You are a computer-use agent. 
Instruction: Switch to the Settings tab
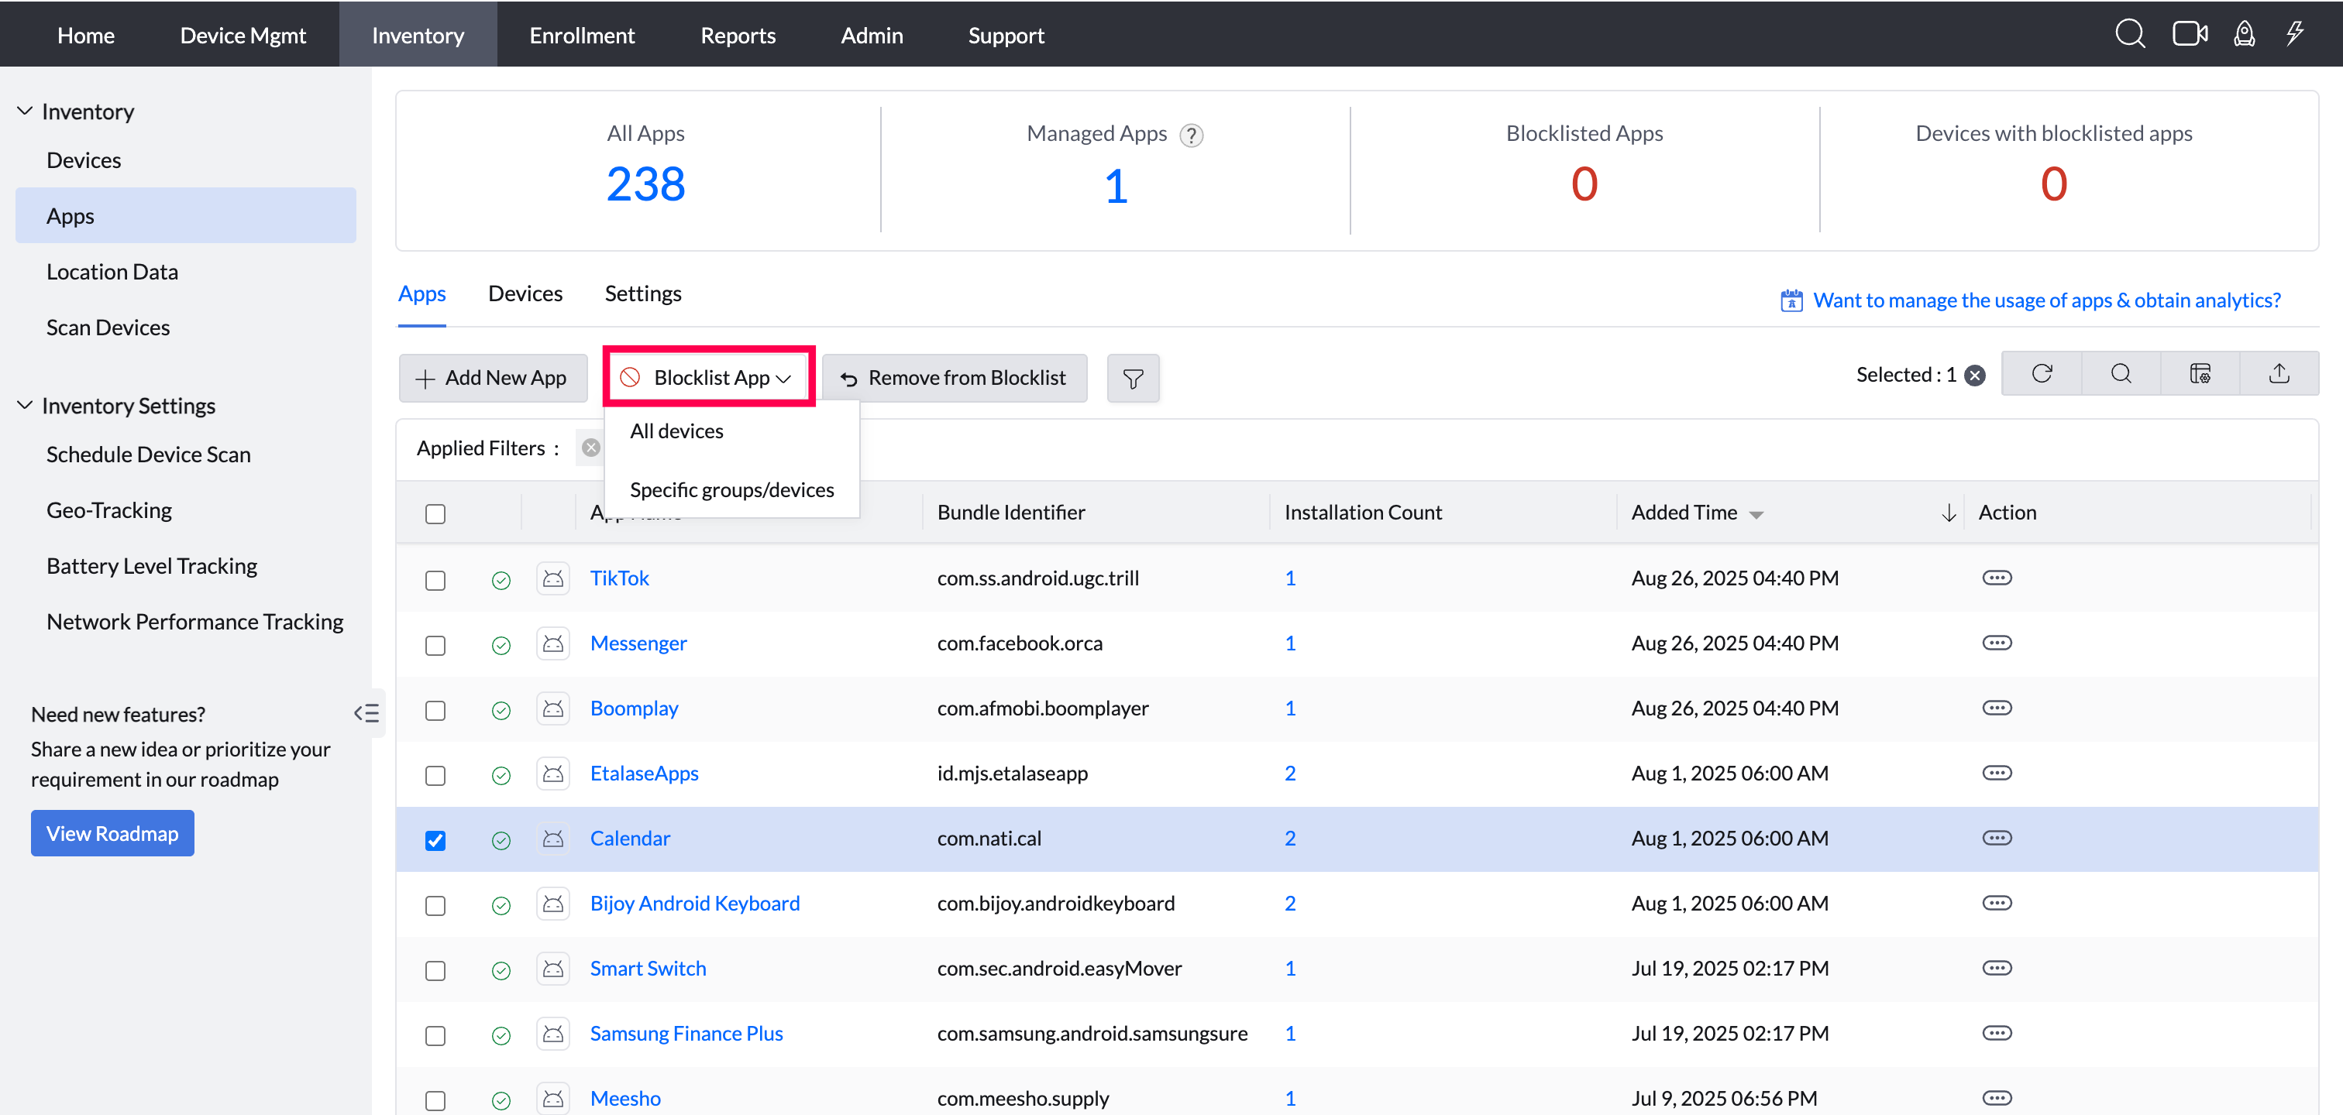642,293
